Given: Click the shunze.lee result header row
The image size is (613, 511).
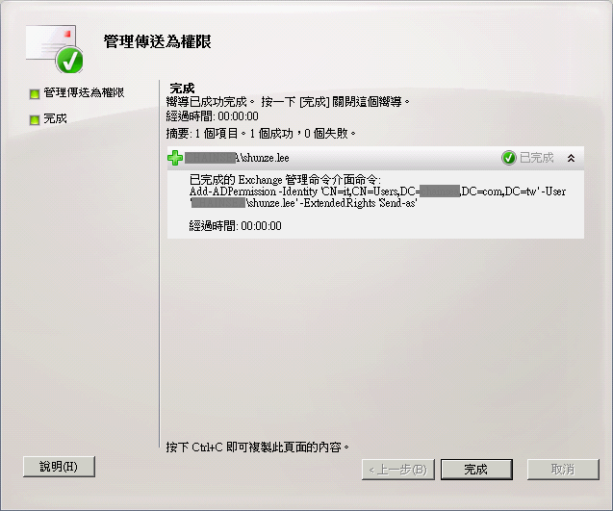Looking at the screenshot, I should tap(375, 158).
